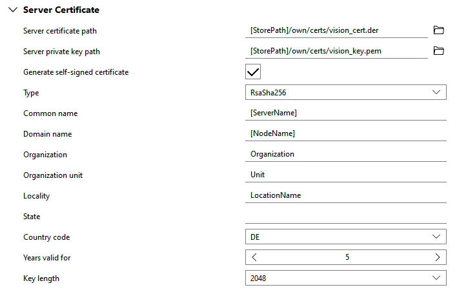
Task: Open the Key length dropdown
Action: click(345, 278)
